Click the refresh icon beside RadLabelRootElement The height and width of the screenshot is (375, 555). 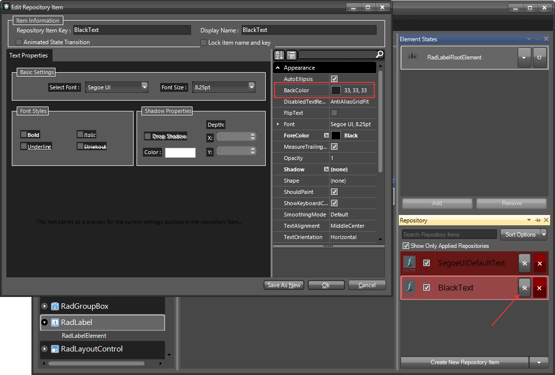click(x=539, y=57)
